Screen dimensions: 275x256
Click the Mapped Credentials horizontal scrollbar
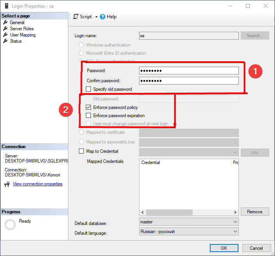188,212
